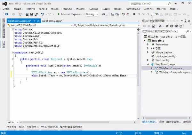
Task: Collapse the test-ef6-2 project node
Action: 144,41
